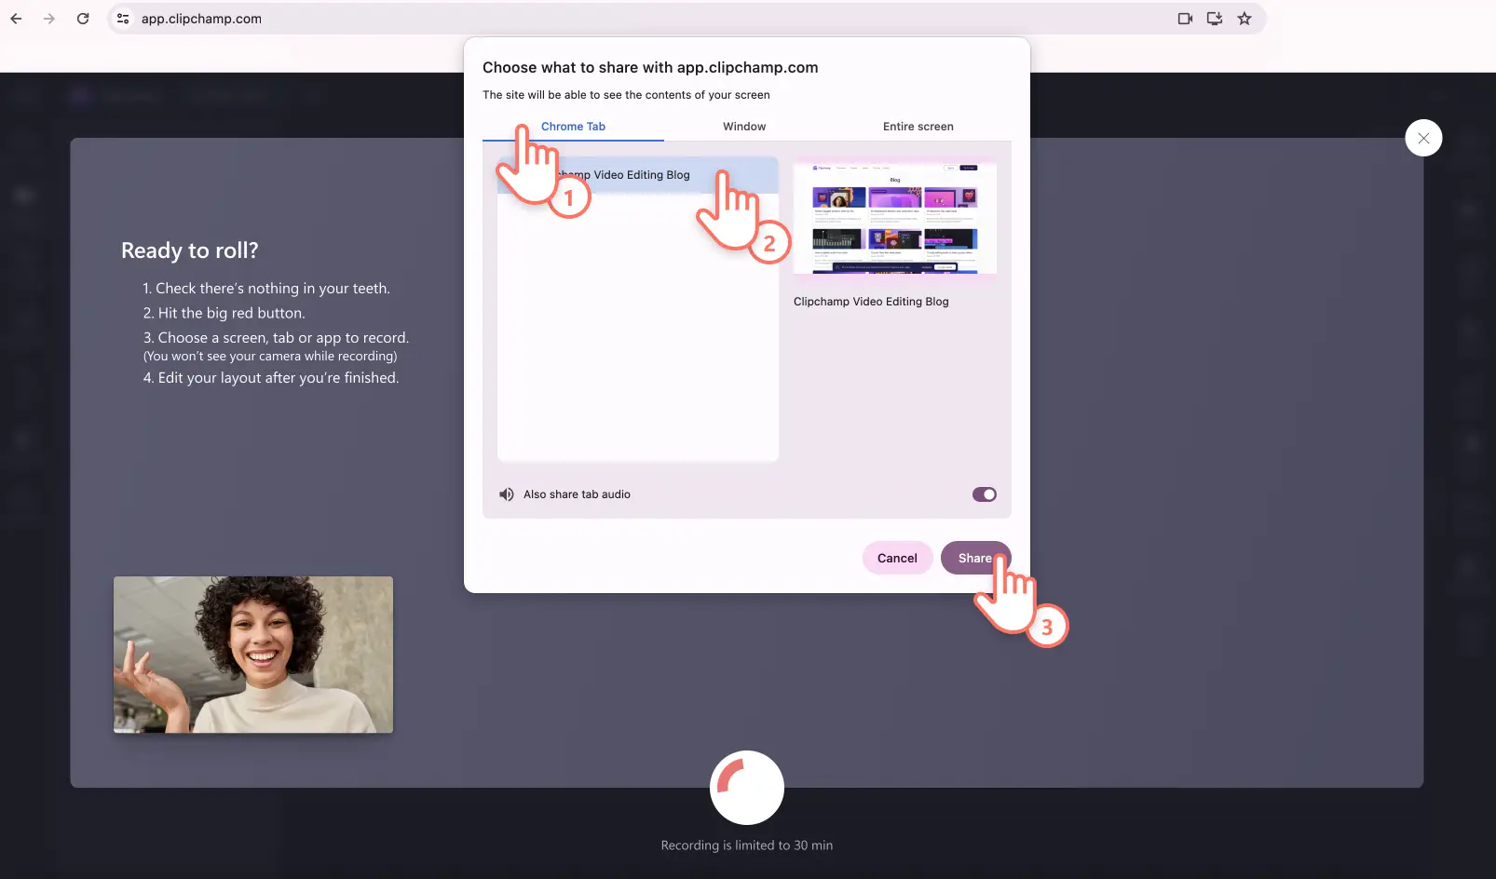Click "You won't see your camera" note
The width and height of the screenshot is (1496, 879).
tap(270, 357)
